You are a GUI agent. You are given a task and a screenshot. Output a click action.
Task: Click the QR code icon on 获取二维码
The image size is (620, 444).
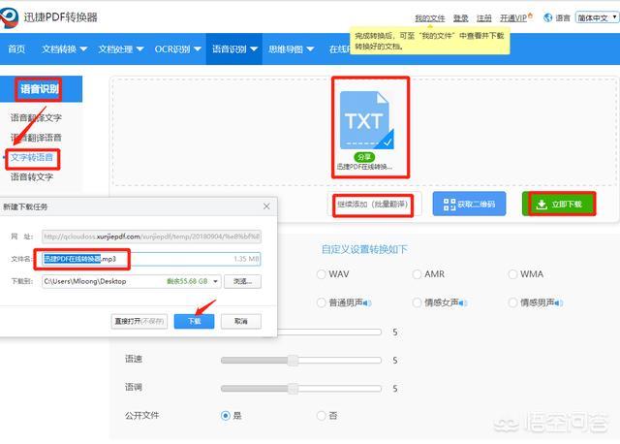[x=449, y=205]
